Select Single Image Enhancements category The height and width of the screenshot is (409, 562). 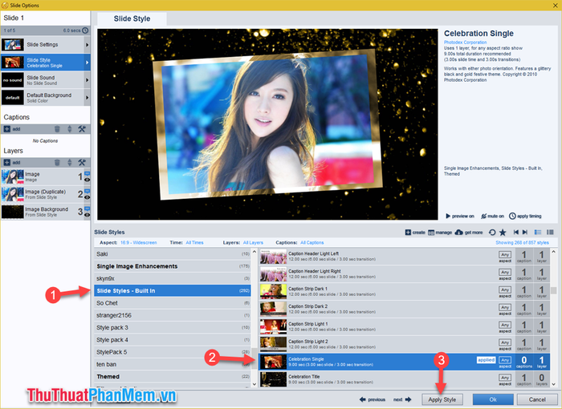(173, 266)
